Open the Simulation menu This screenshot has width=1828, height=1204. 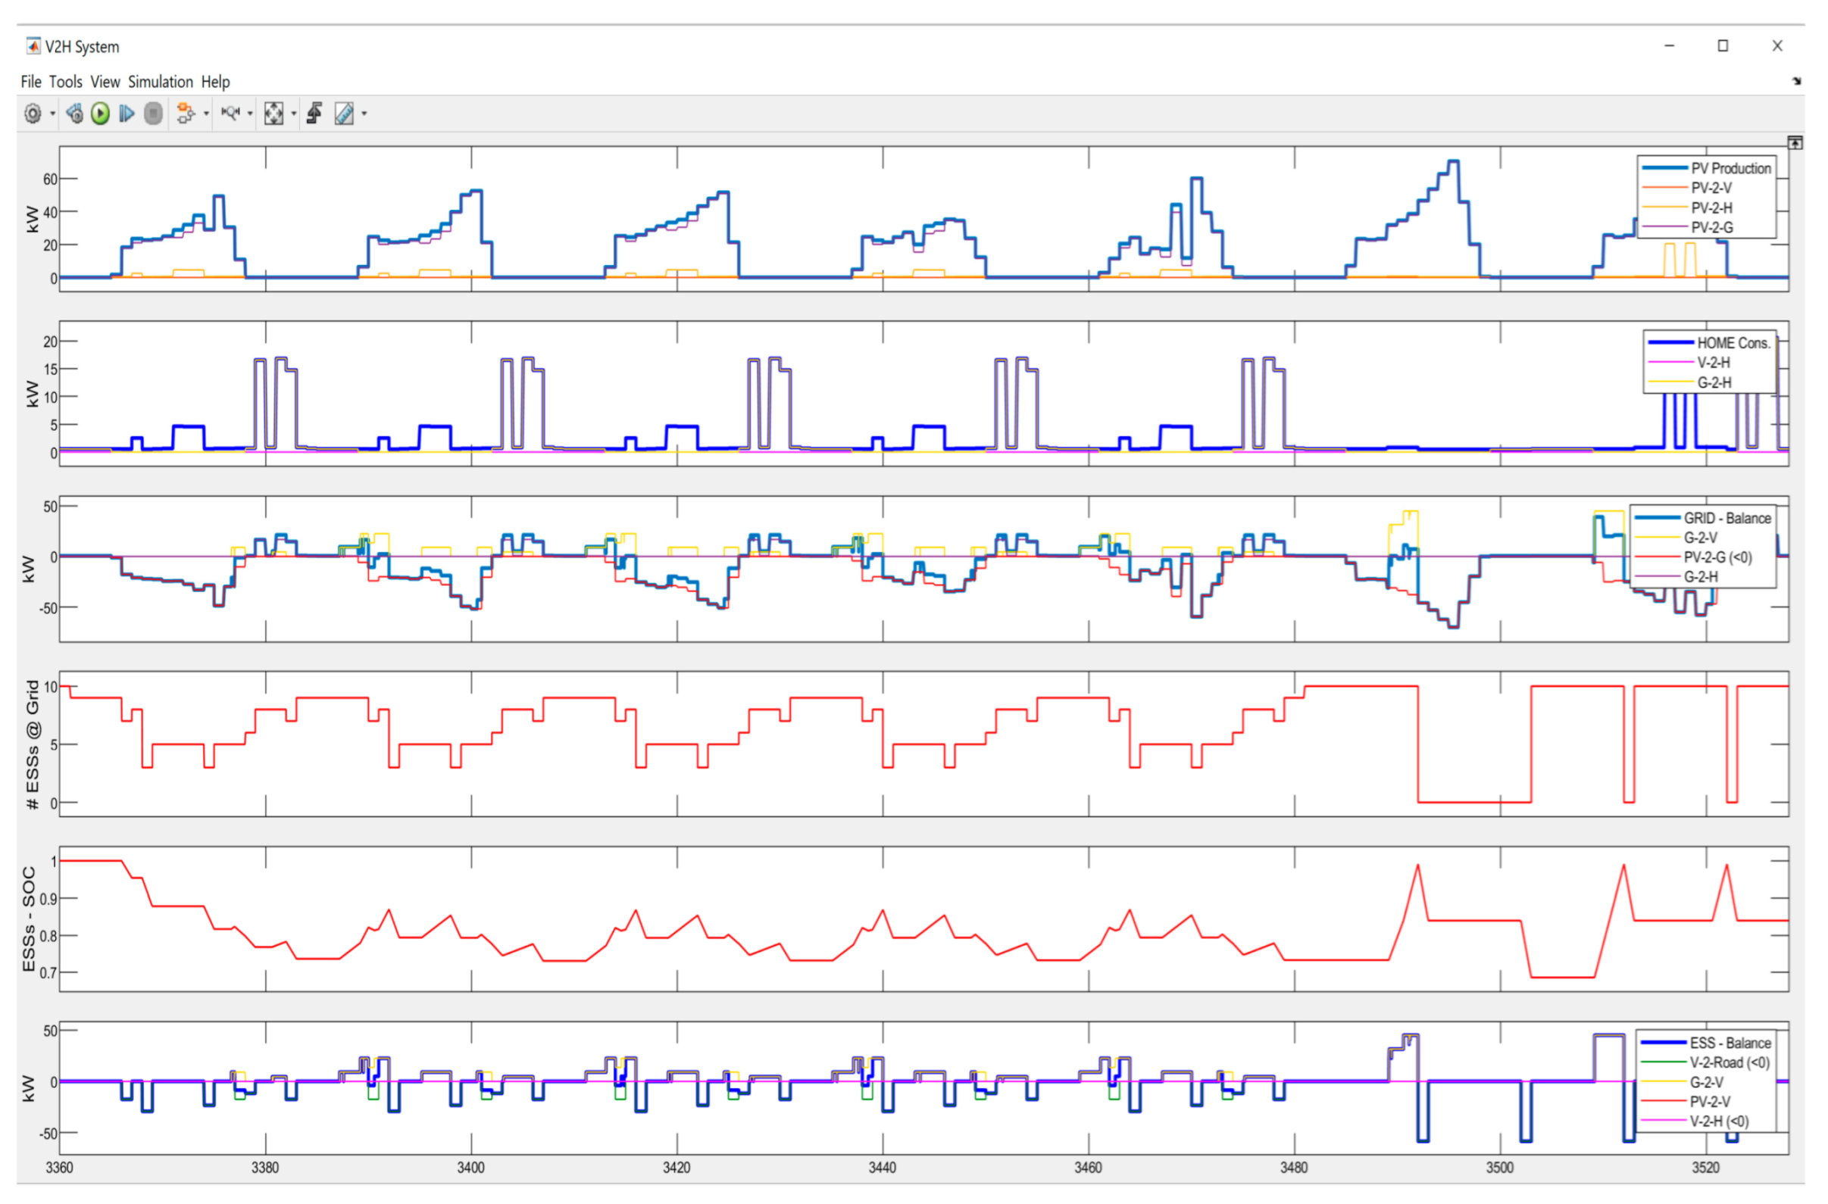point(161,81)
